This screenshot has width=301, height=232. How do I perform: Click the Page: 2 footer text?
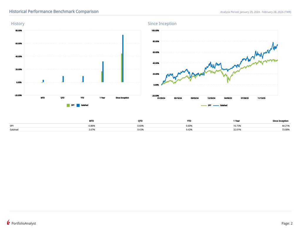coord(287,223)
